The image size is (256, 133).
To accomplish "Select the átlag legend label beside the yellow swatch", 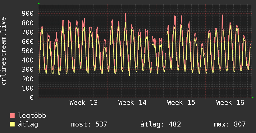I will [x=28, y=124].
